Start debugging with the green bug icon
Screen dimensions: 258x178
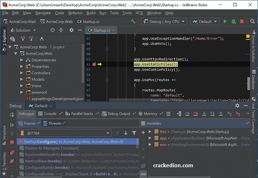point(234,21)
